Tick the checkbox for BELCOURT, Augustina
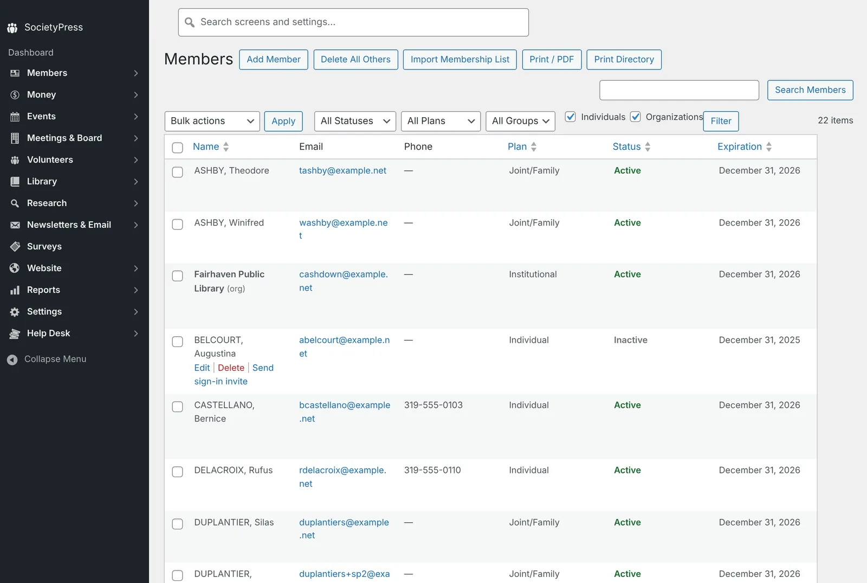 tap(177, 341)
